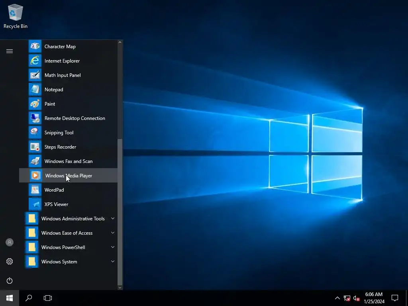Click the Windows Ease of Access folder icon

pyautogui.click(x=32, y=233)
